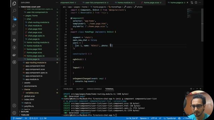Open editor more actions ellipsis
Viewport: 214px width, 120px height.
(x=200, y=3)
